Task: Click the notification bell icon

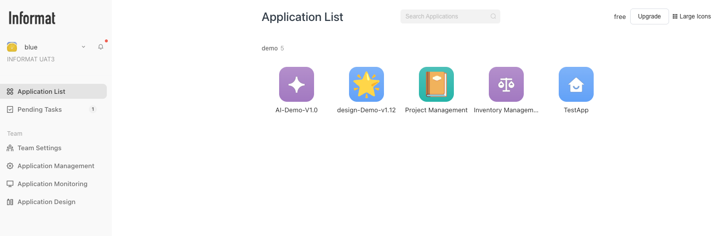Action: click(101, 47)
